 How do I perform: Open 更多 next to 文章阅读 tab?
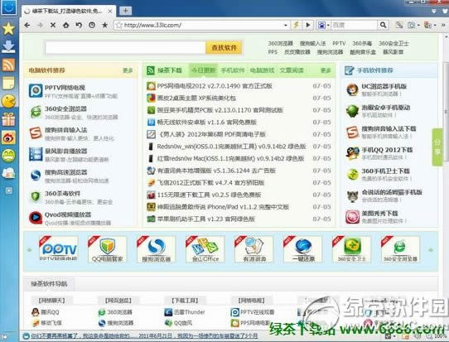coord(326,70)
